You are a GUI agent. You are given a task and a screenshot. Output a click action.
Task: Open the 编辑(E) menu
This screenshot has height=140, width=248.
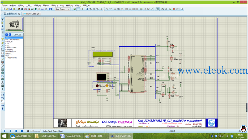click(13, 6)
